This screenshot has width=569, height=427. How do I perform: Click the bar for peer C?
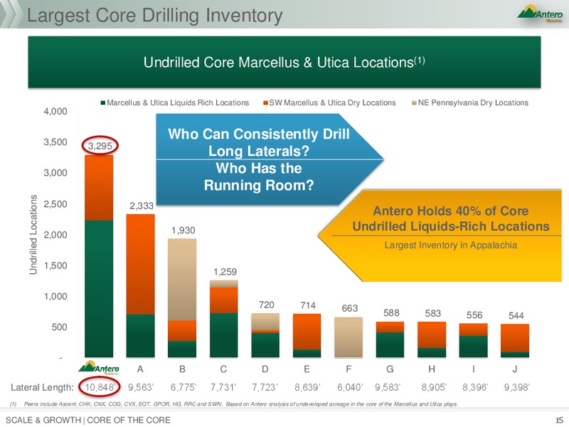[x=223, y=319]
